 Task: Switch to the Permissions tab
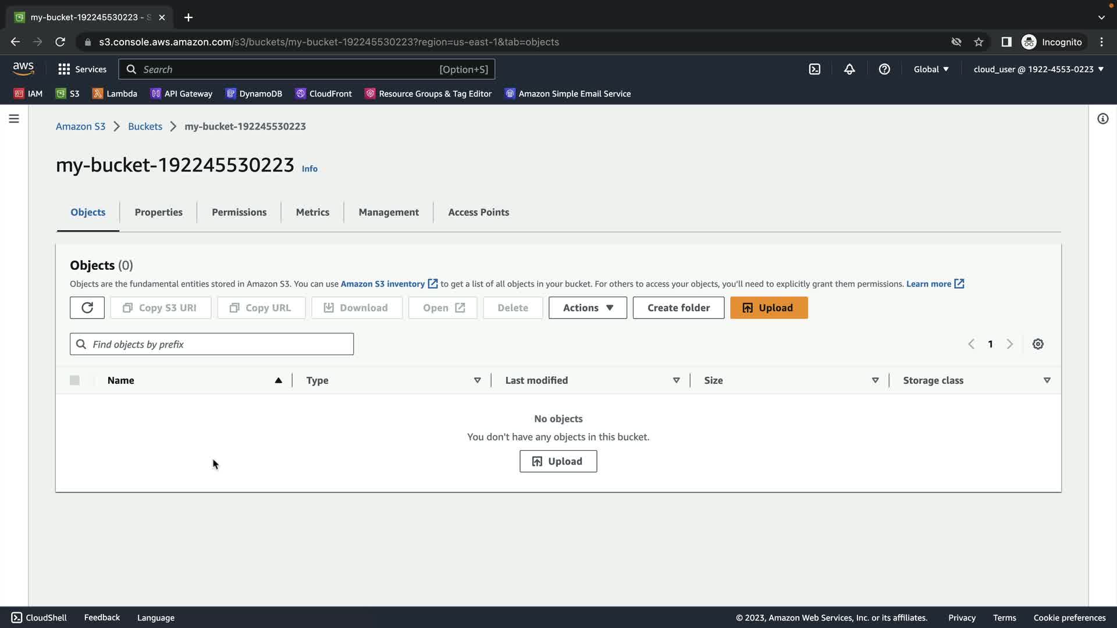(239, 212)
